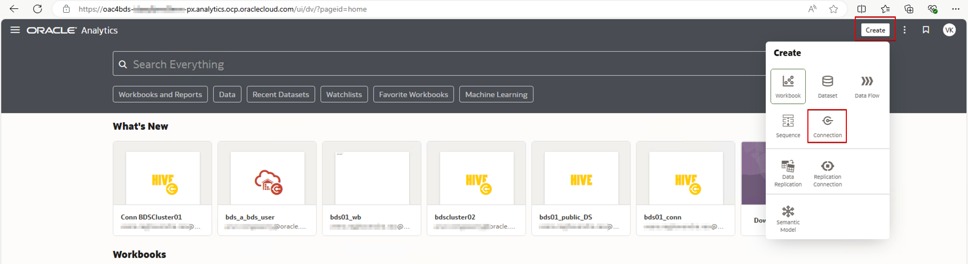Filter by Workbooks and Reports
Image resolution: width=968 pixels, height=264 pixels.
[160, 94]
